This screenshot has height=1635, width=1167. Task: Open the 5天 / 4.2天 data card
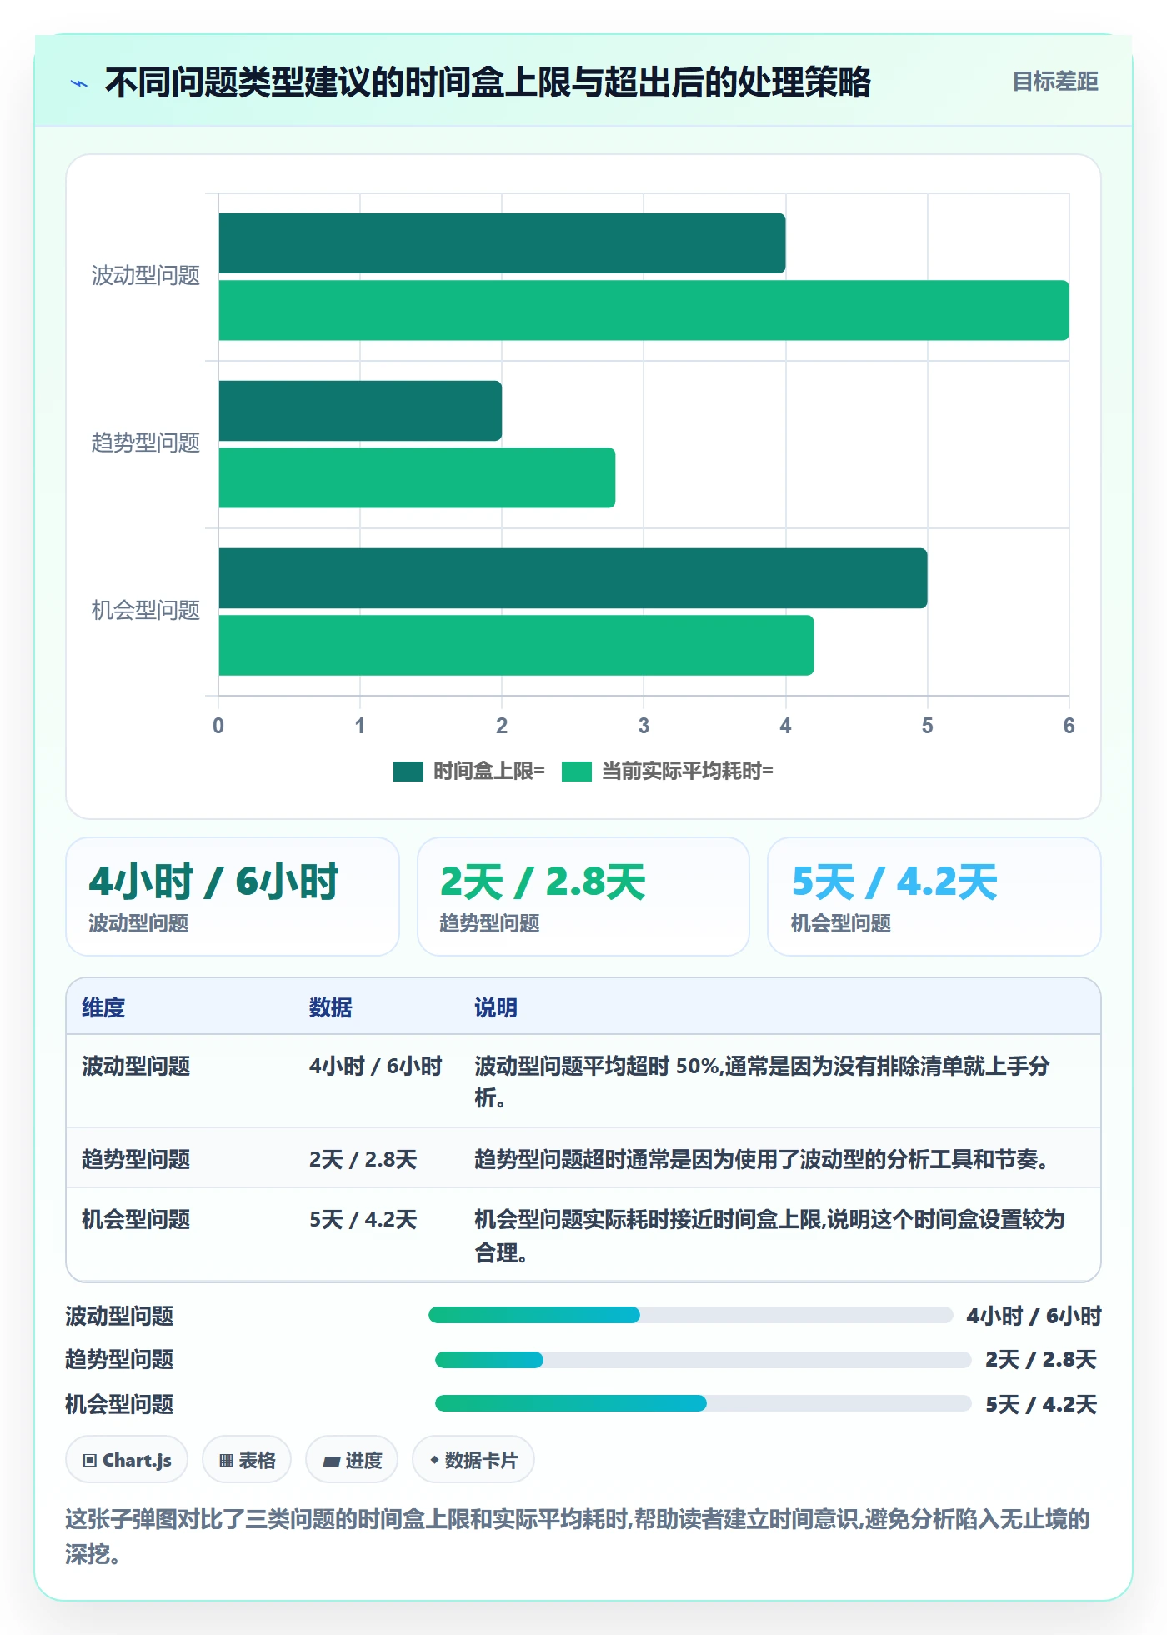(x=934, y=897)
